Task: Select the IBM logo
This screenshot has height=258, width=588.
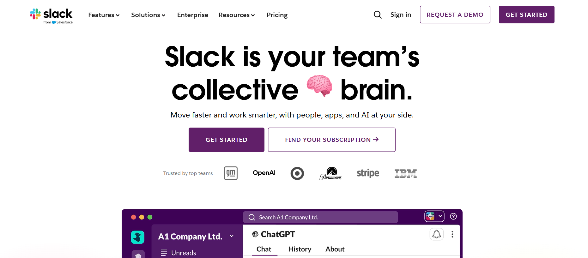Action: (x=406, y=173)
